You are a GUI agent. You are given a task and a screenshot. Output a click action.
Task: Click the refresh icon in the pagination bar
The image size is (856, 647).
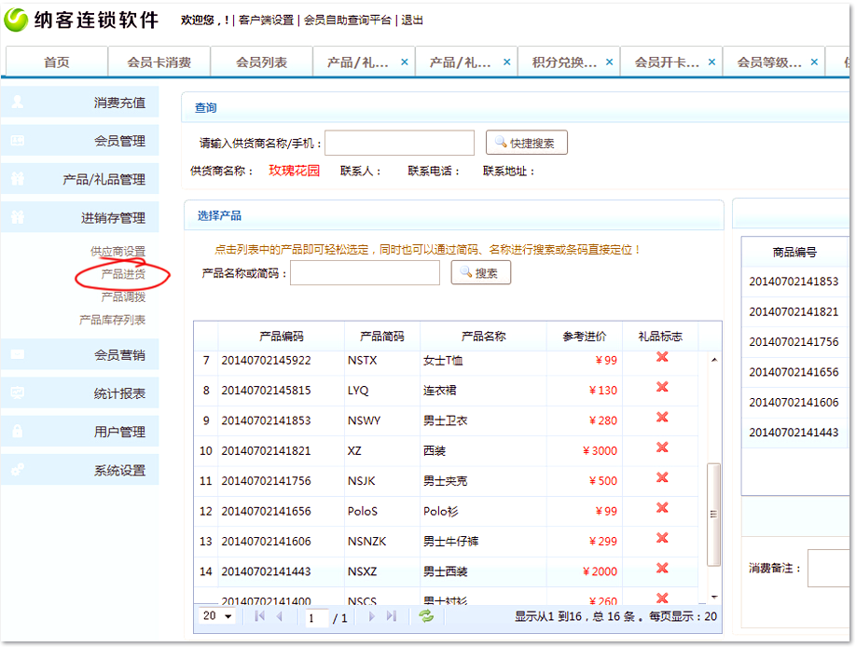pyautogui.click(x=426, y=616)
